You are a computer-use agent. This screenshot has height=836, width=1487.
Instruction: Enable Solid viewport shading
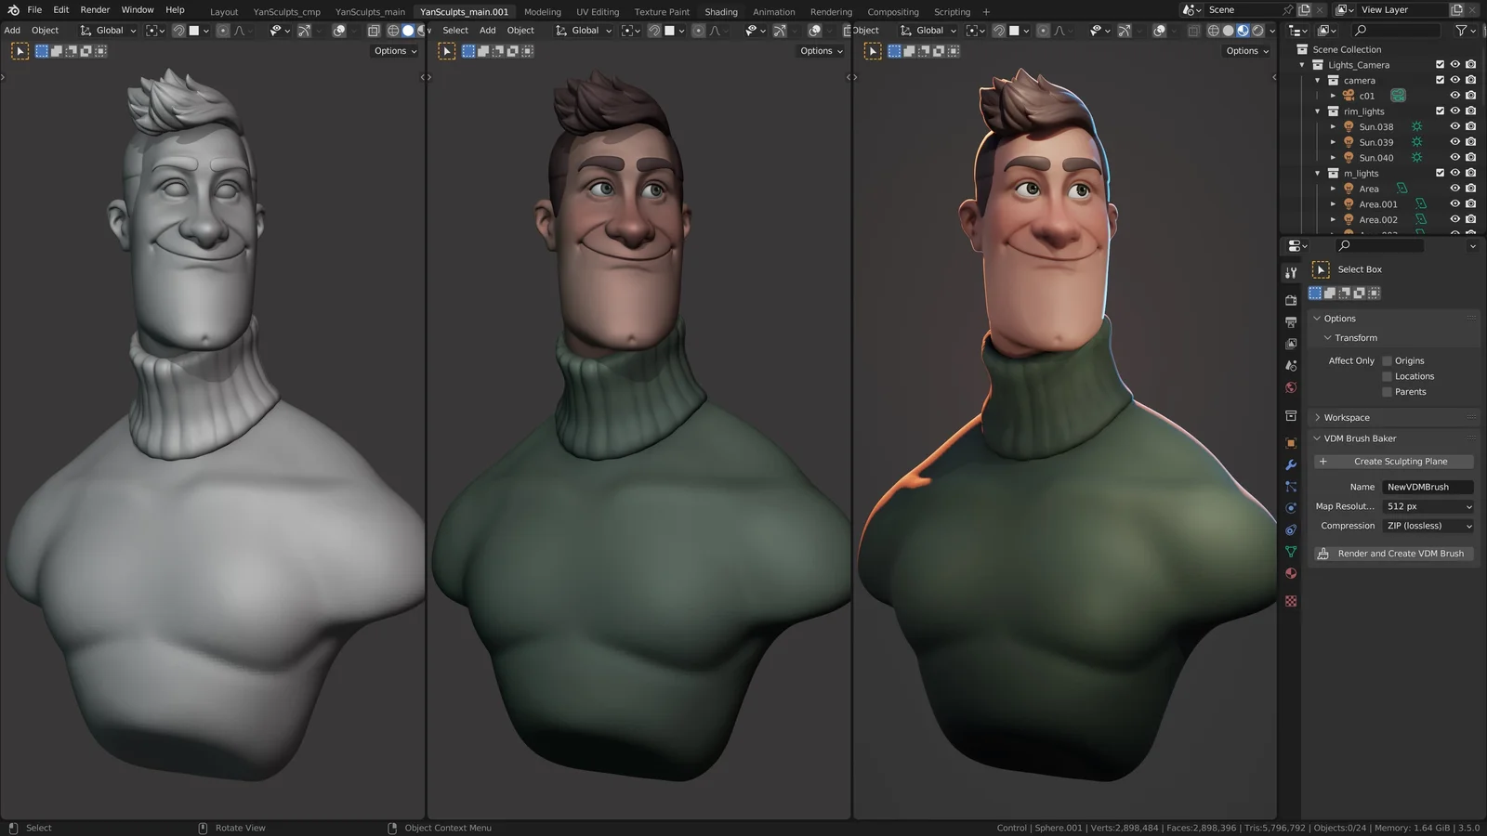[x=1229, y=30]
